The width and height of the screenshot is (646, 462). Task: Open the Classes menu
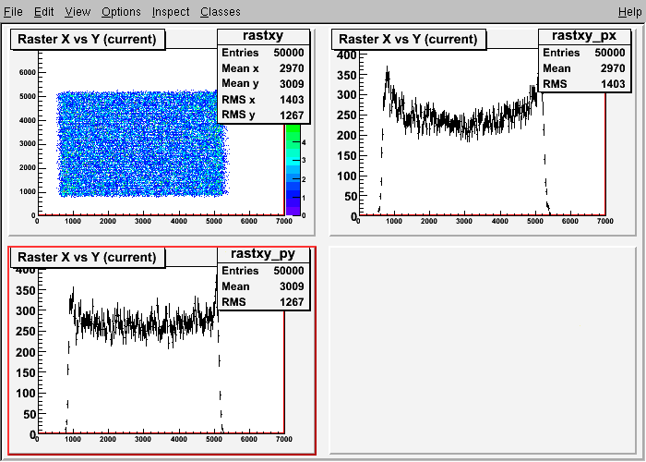pyautogui.click(x=221, y=12)
